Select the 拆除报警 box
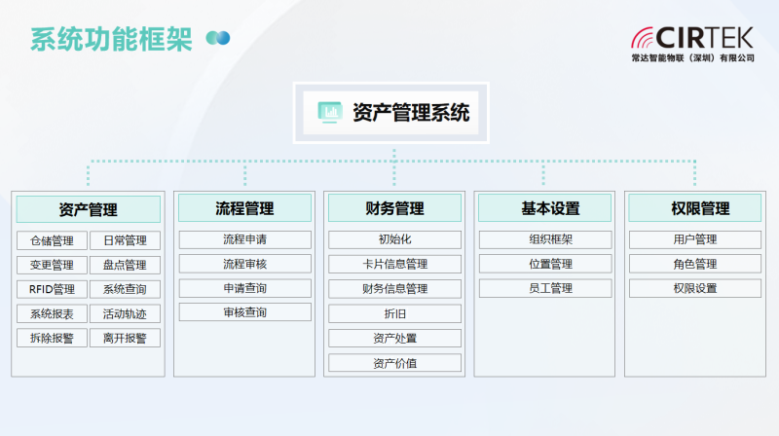The width and height of the screenshot is (779, 436). tap(52, 339)
